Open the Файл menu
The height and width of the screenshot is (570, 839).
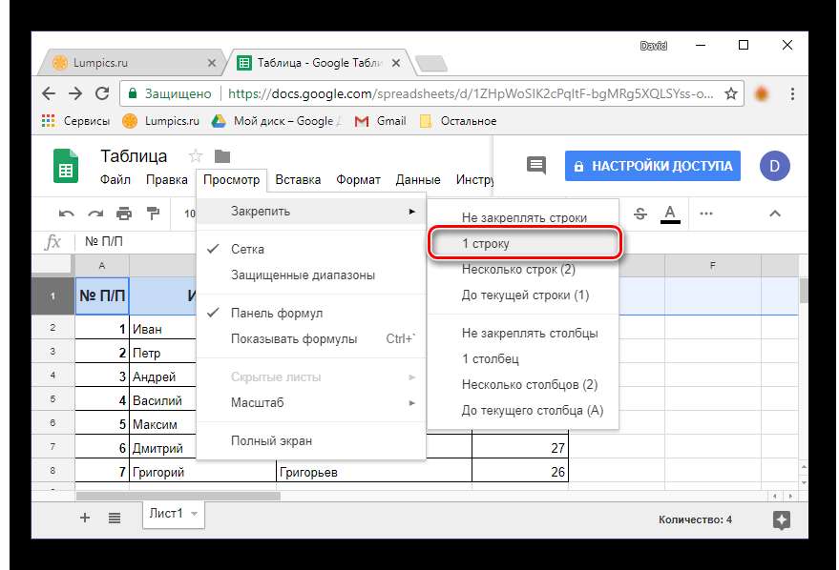[x=115, y=180]
